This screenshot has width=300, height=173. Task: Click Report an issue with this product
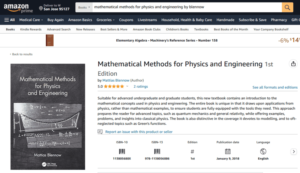(x=139, y=132)
